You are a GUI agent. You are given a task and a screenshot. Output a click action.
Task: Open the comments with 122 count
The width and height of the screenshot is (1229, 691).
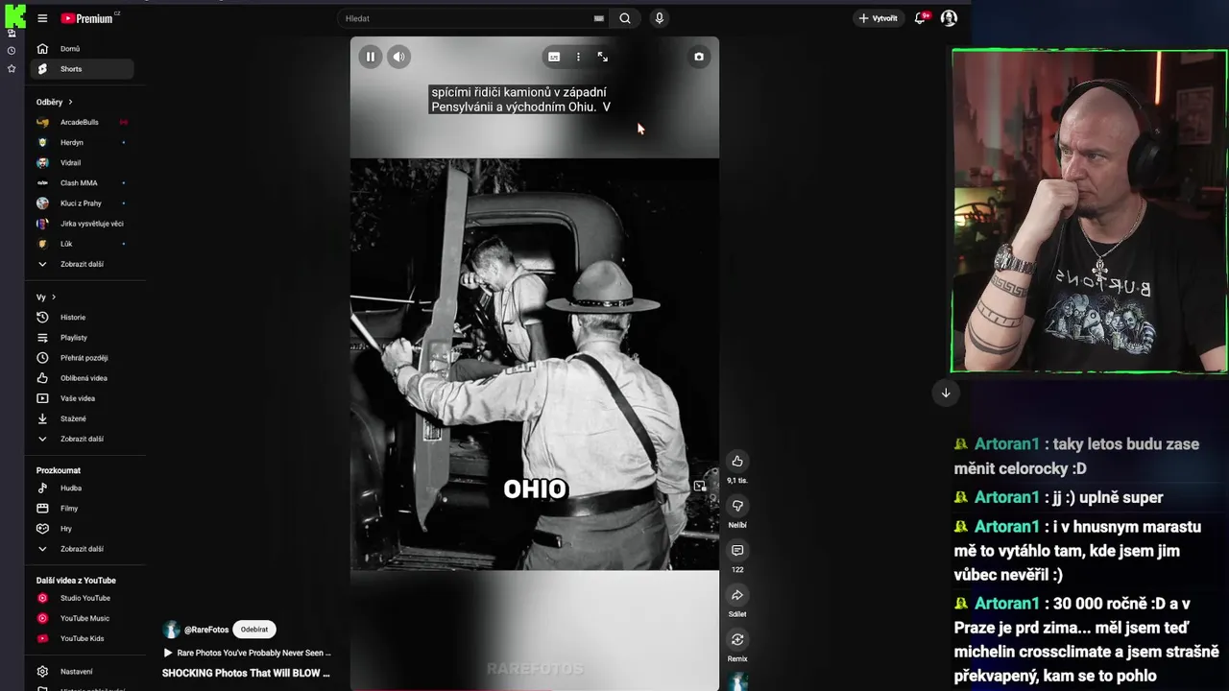pos(737,551)
